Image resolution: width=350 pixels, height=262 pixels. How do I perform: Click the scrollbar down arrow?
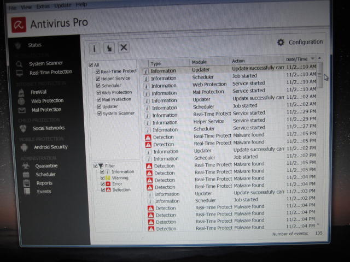click(318, 224)
